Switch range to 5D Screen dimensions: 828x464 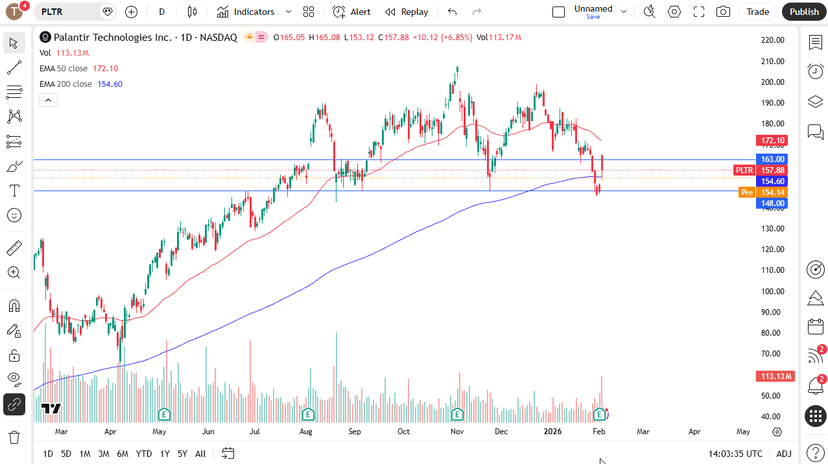coord(66,454)
